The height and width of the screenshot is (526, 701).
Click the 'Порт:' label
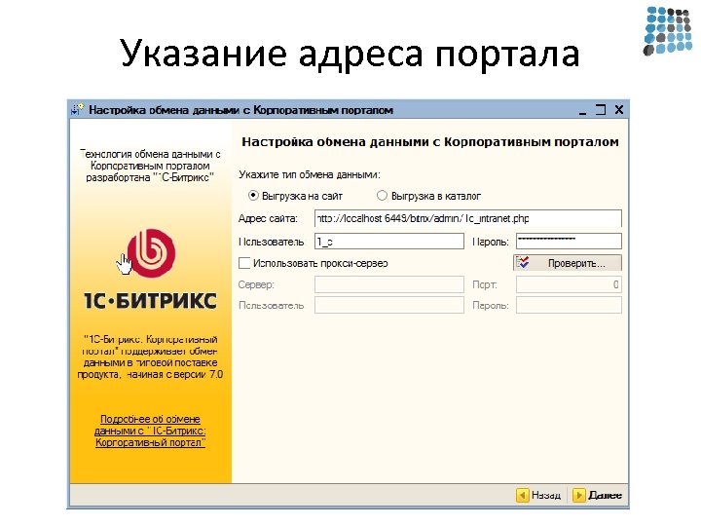[485, 284]
